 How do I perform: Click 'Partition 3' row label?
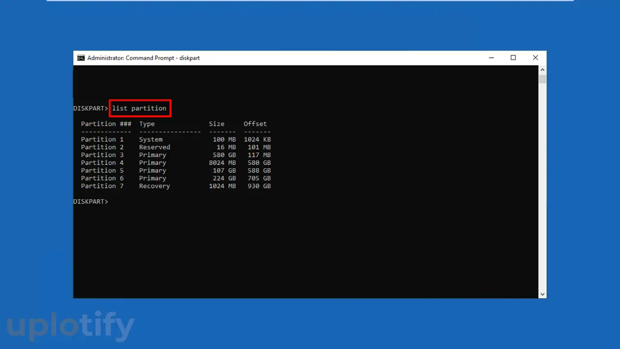[x=102, y=155]
